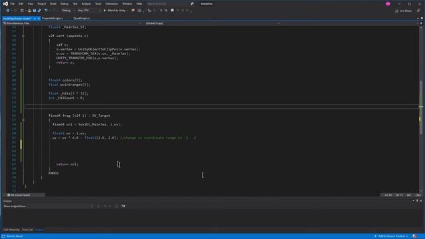
Task: Click code line 'return col;'
Action: pos(67,164)
